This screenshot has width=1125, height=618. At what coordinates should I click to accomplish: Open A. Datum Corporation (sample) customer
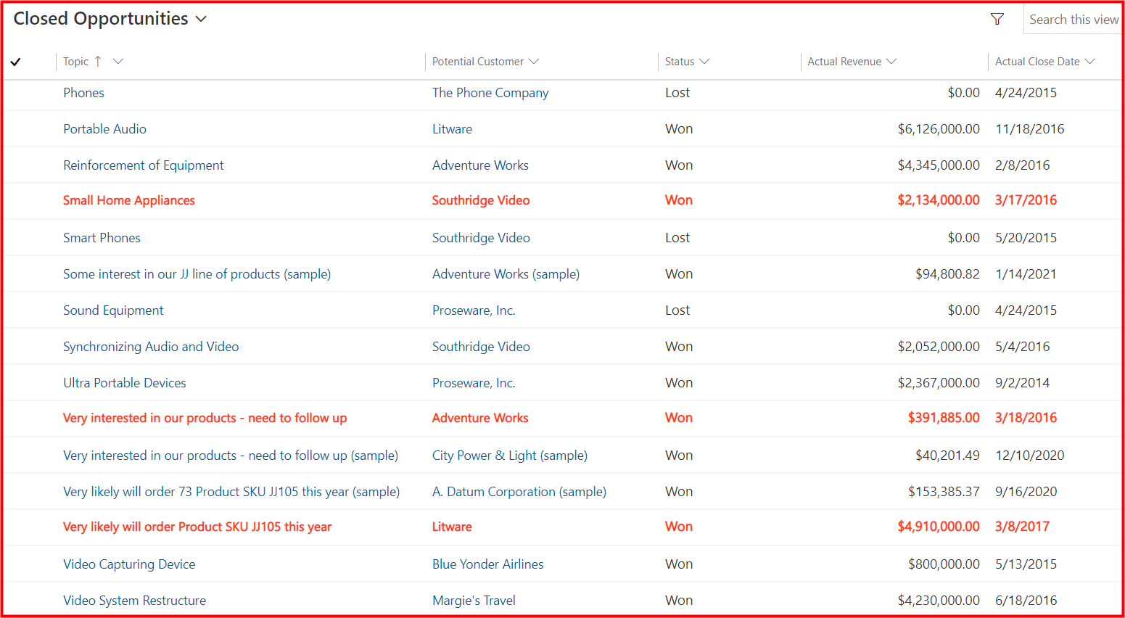[519, 492]
